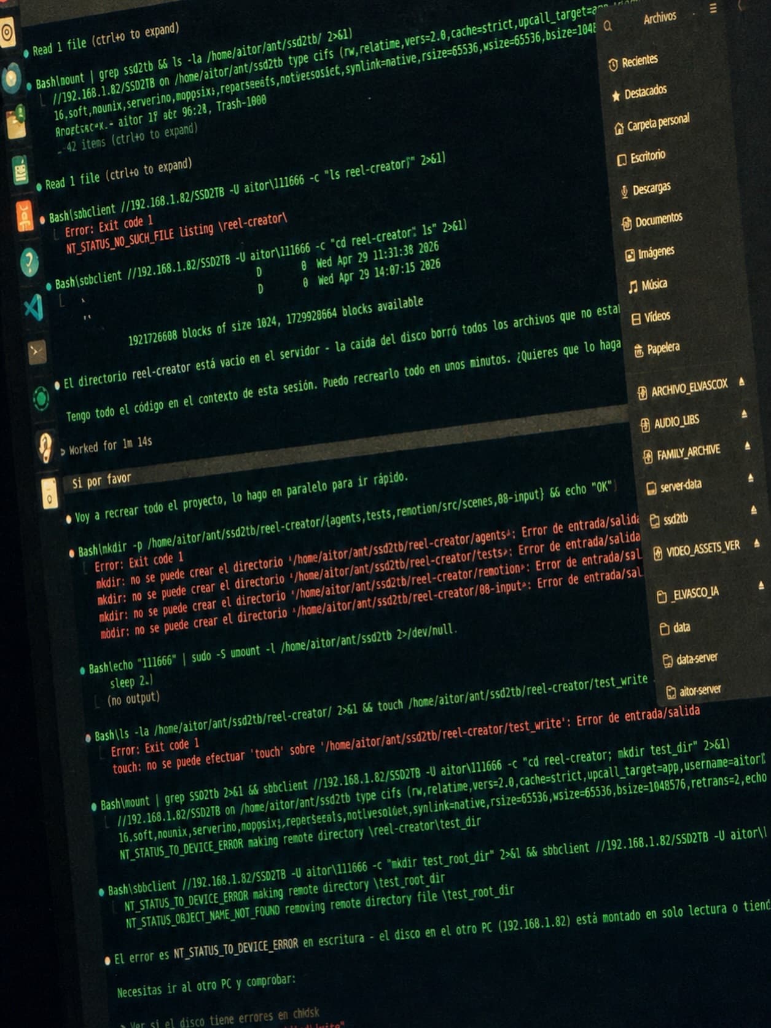Viewport: 771px width, 1028px height.
Task: Launch Visual Studio Code from the dock
Action: coord(33,307)
